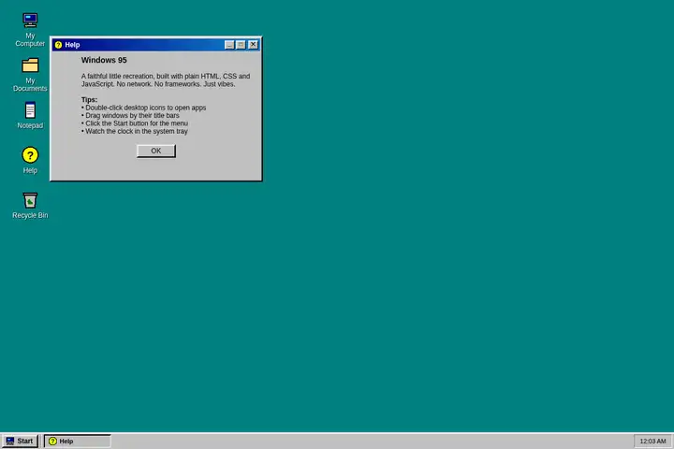The width and height of the screenshot is (674, 449).
Task: Click the question mark icon in Help title bar
Action: click(58, 45)
